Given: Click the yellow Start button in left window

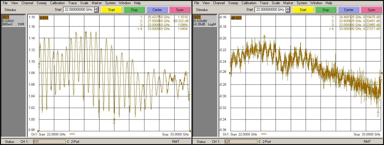Looking at the screenshot, I should [111, 10].
